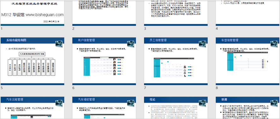The image size is (280, 119).
Task: Select the 汽车出租管理 slide thumbnail
Action: coord(32,108)
